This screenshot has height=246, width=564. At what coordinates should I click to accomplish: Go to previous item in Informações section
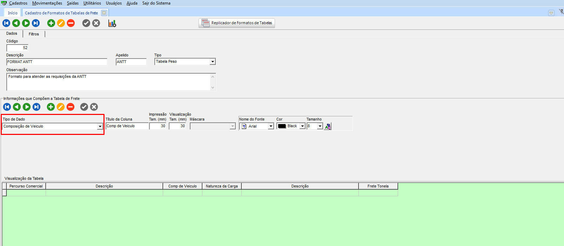click(17, 107)
